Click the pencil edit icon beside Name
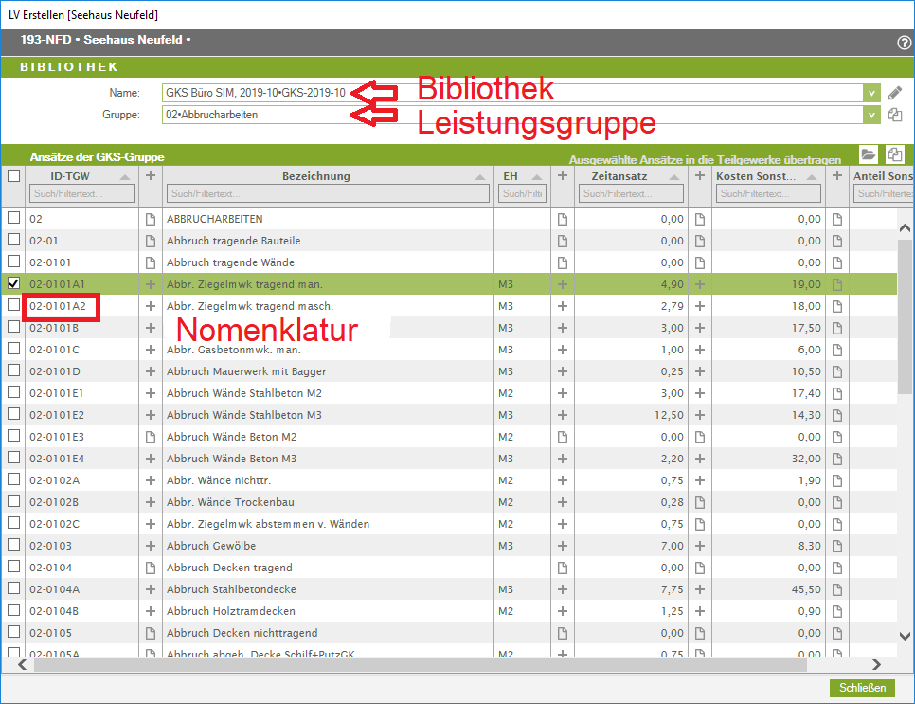Image resolution: width=915 pixels, height=704 pixels. point(895,93)
